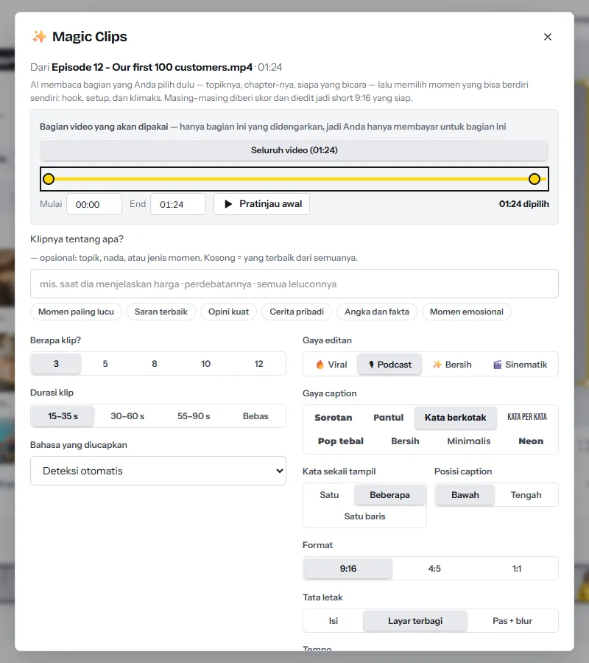
Task: Select the Isi layout option
Action: [x=334, y=621]
